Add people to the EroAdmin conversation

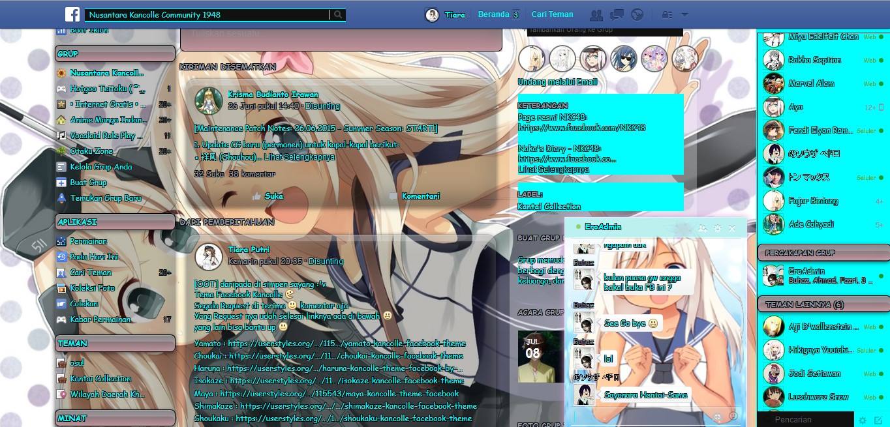pos(702,228)
